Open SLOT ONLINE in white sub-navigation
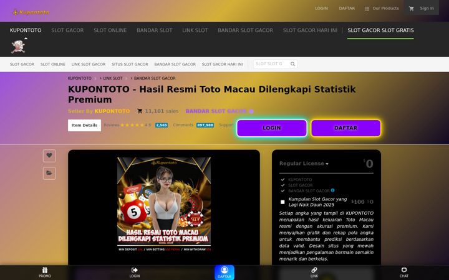 52,64
